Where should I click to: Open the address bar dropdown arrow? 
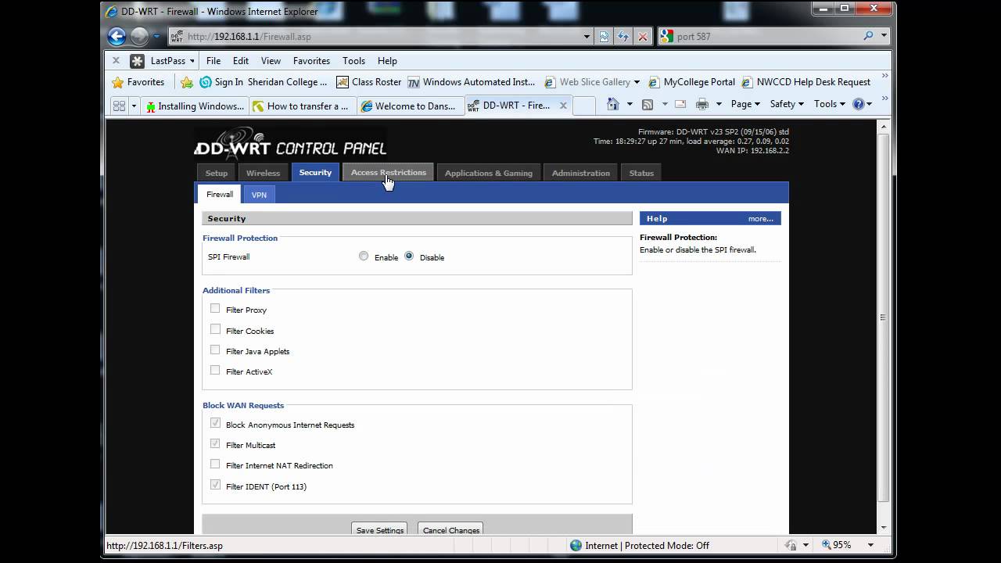(587, 36)
